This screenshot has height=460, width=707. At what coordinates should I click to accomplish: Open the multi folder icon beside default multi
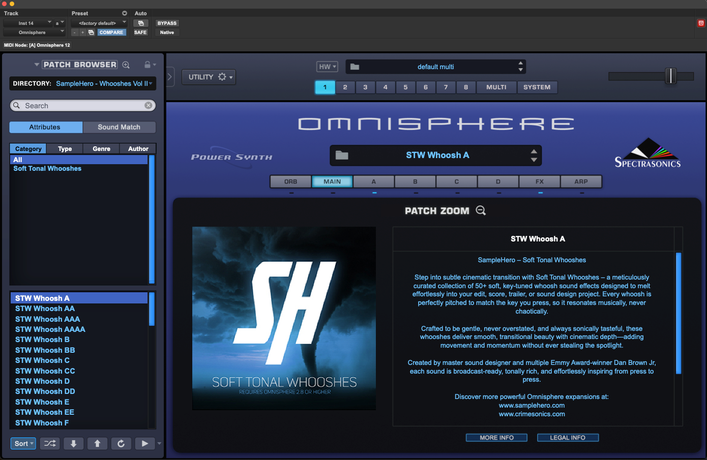click(x=355, y=67)
